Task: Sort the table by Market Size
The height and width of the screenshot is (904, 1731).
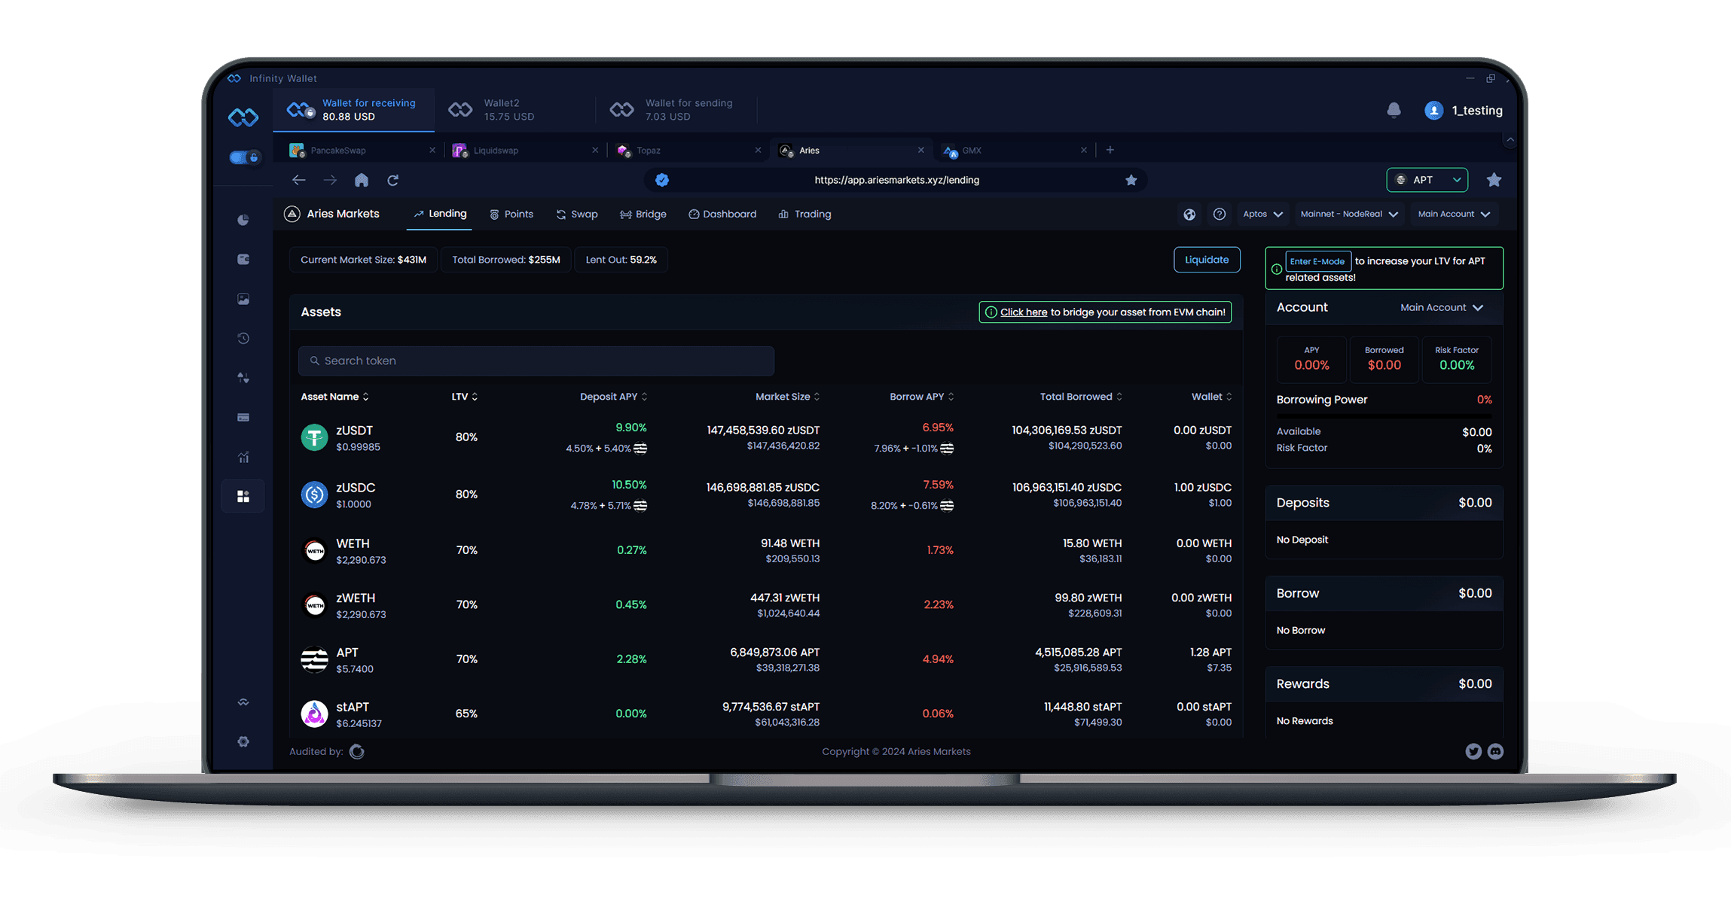Action: tap(787, 397)
